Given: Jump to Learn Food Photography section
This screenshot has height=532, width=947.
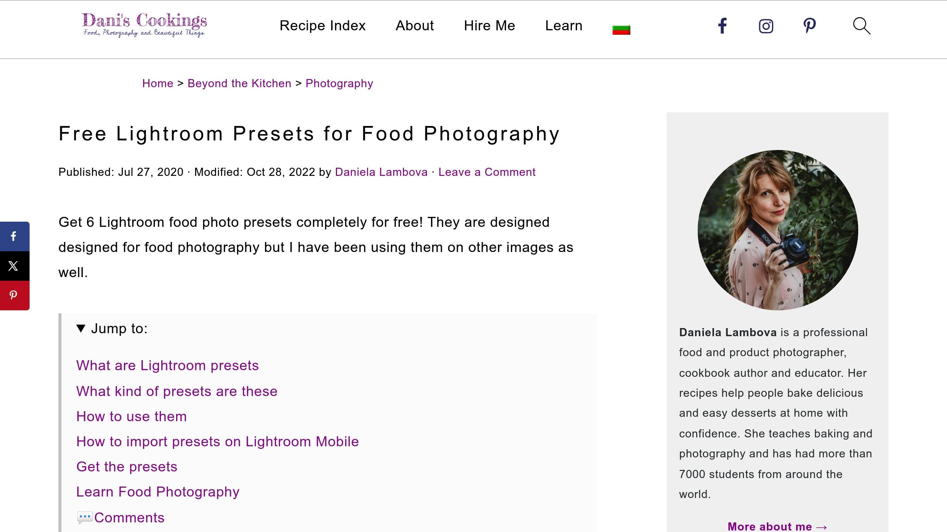Looking at the screenshot, I should (x=158, y=492).
